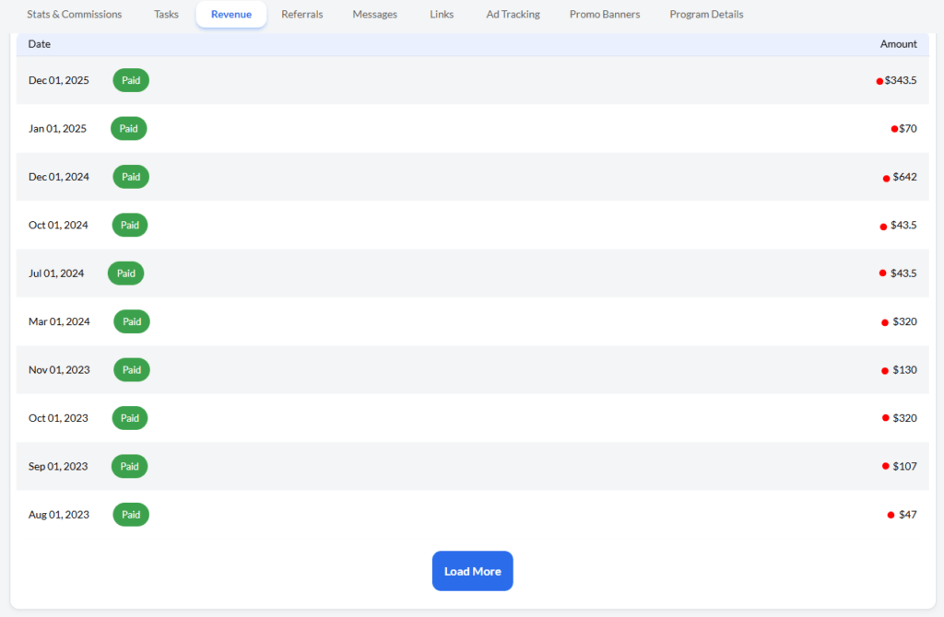Toggle the Paid badge on the Dec 01, 2025 row
Viewport: 944px width, 617px height.
pos(130,80)
